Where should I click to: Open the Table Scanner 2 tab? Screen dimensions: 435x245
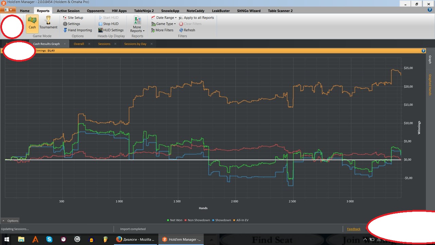[x=280, y=11]
